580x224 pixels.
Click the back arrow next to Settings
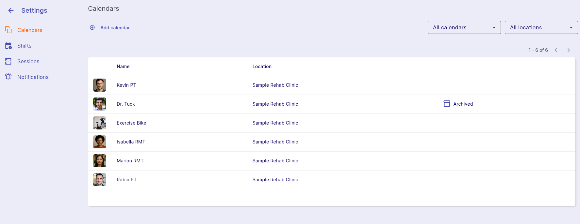pyautogui.click(x=11, y=10)
